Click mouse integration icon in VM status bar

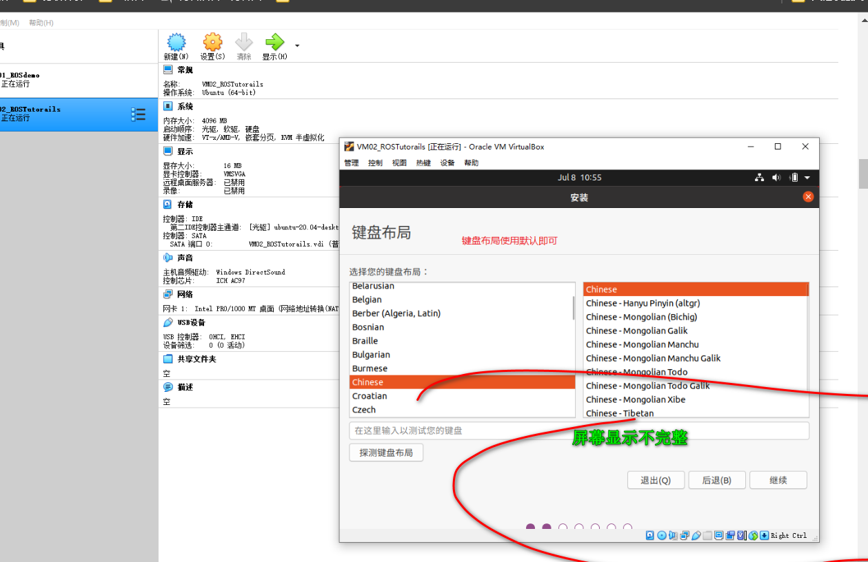coord(753,535)
